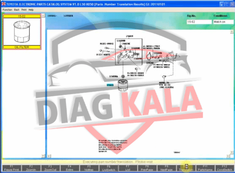Click the thumbnail list scroll up arrow
235x173 pixels.
tap(43, 16)
